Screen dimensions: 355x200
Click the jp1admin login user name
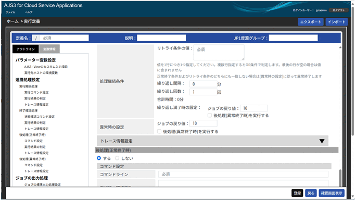click(x=321, y=10)
